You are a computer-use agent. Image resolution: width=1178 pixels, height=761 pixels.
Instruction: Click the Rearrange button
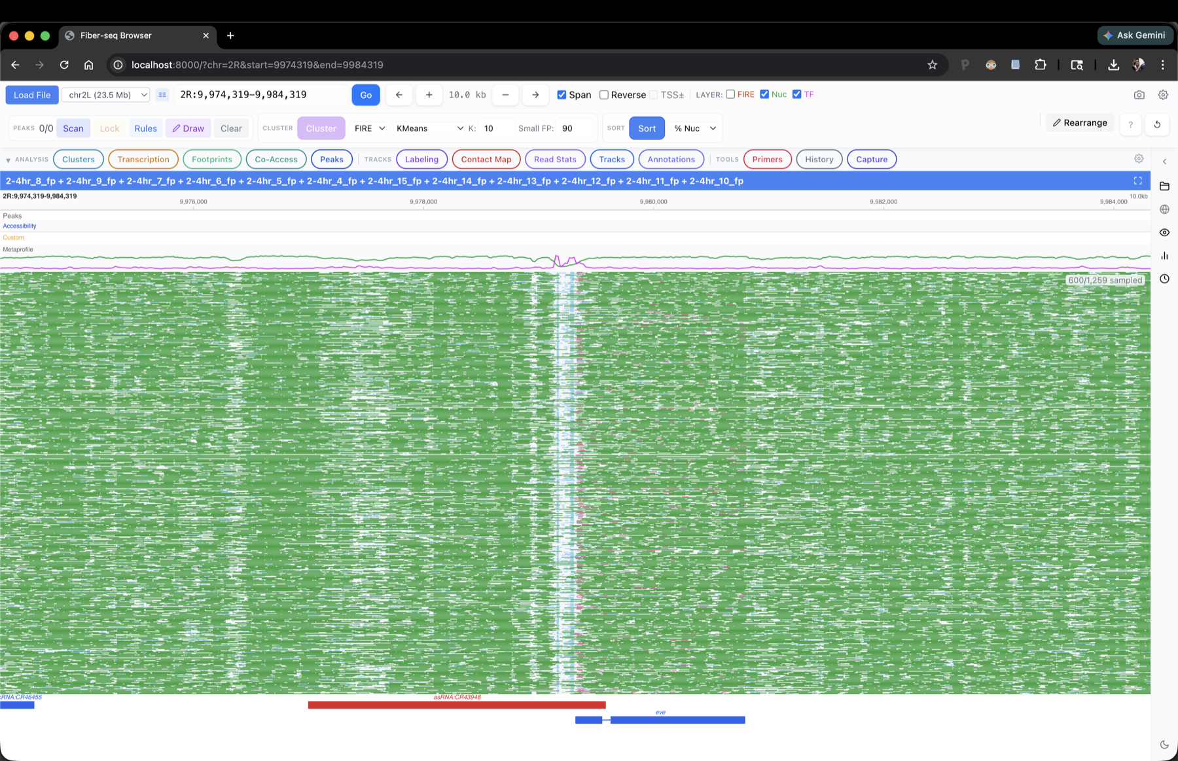[x=1080, y=123]
